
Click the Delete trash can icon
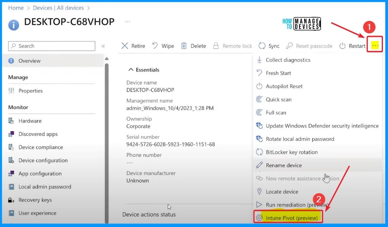[x=184, y=46]
